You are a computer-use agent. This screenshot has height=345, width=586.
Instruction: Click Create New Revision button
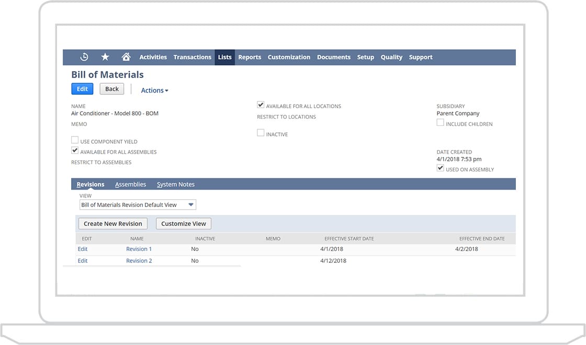113,224
